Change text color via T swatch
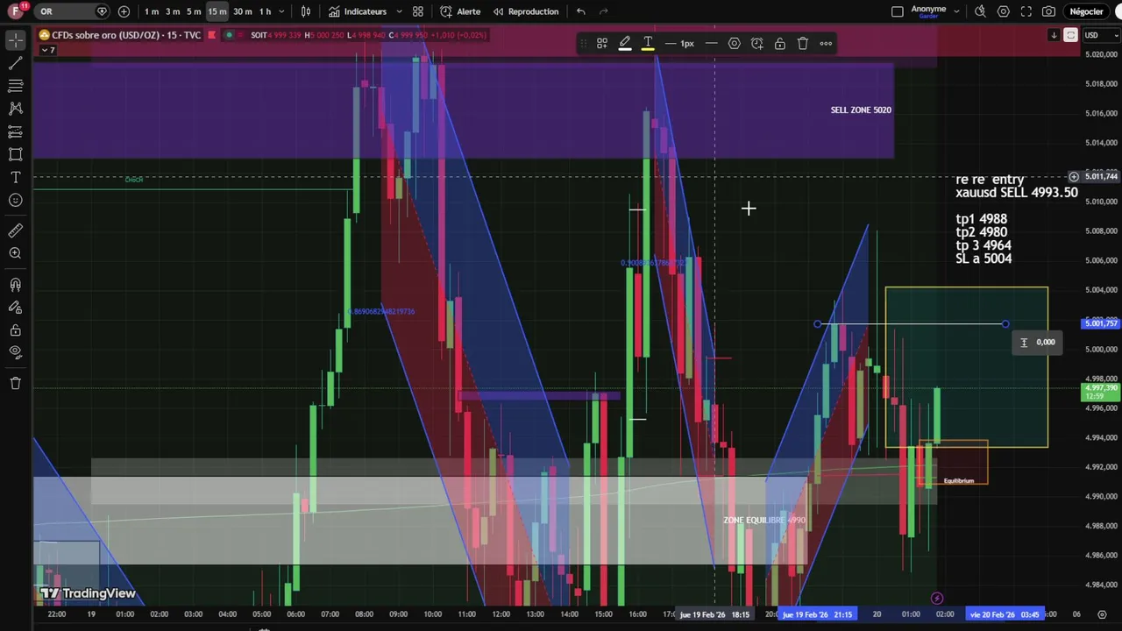The width and height of the screenshot is (1122, 631). pyautogui.click(x=648, y=43)
